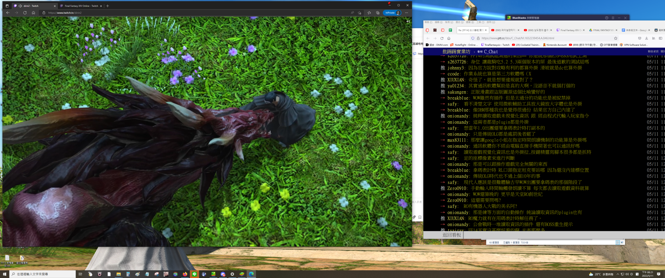
Task: Open Edge favorites list
Action: 369,13
